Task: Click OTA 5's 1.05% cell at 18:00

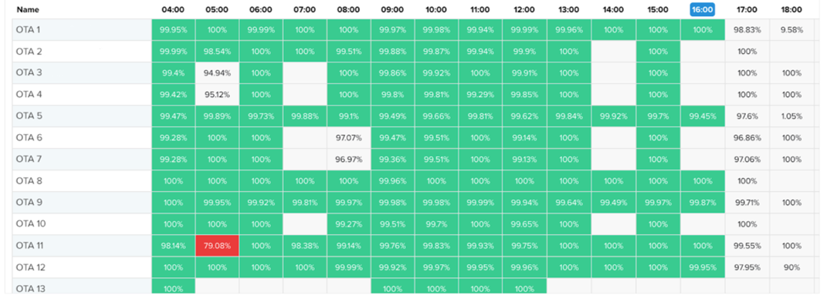Action: click(x=791, y=116)
